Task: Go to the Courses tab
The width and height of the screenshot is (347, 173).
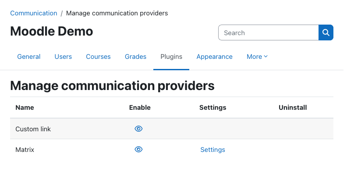Action: tap(98, 57)
